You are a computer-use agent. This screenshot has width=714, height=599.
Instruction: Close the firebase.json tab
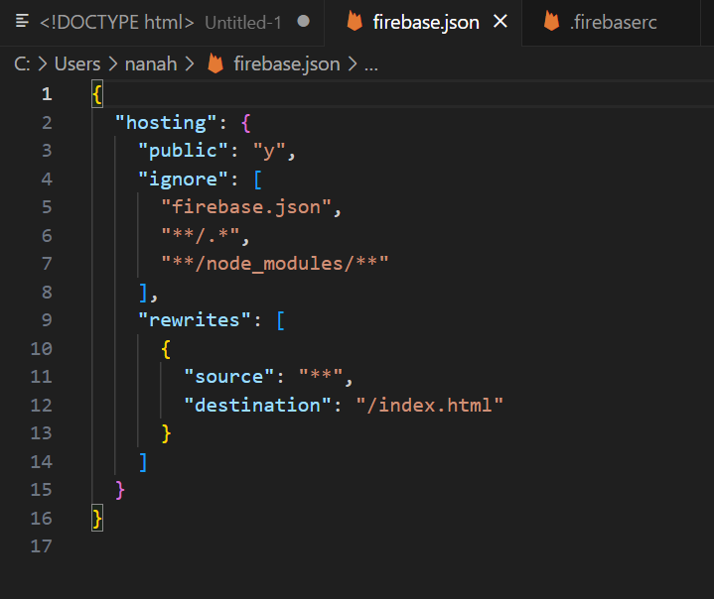pyautogui.click(x=500, y=22)
